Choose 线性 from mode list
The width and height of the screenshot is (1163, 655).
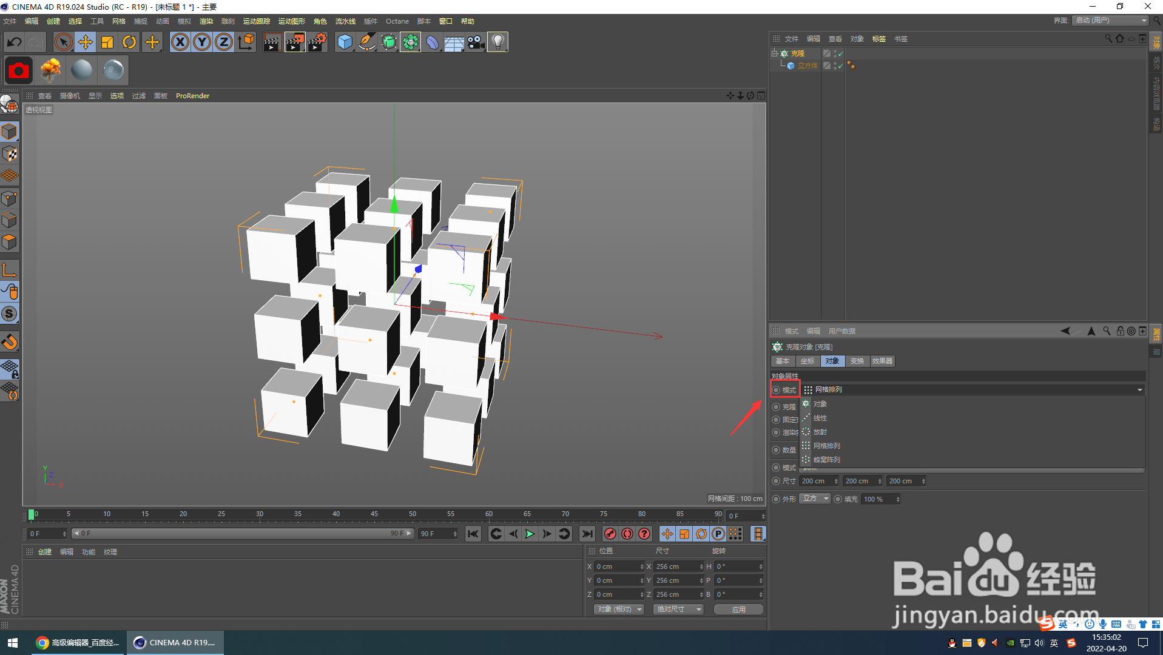[x=820, y=418]
